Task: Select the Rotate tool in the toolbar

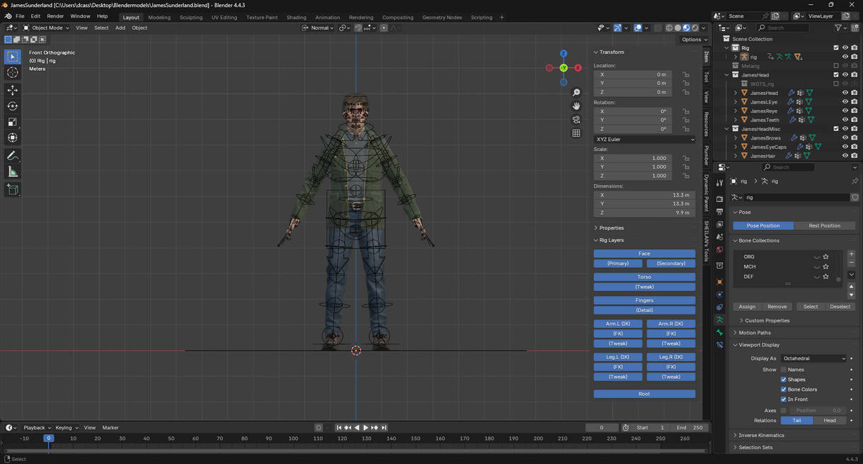Action: point(12,106)
